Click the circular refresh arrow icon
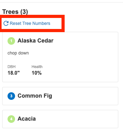This screenshot has width=123, height=137. tap(6, 23)
